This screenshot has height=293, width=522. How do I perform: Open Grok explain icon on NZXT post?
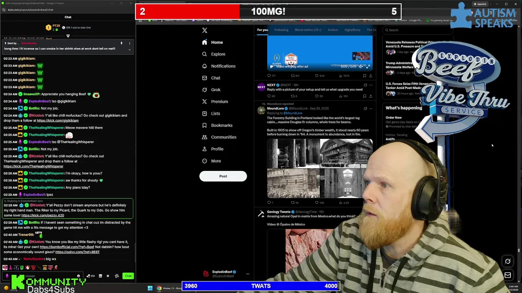click(365, 85)
